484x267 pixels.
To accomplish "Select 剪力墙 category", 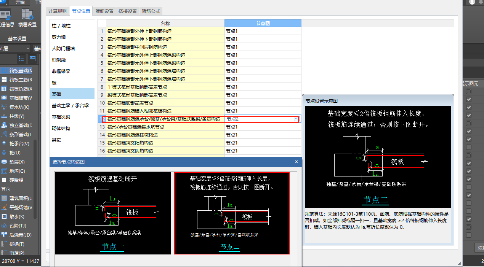I will 72,37.
